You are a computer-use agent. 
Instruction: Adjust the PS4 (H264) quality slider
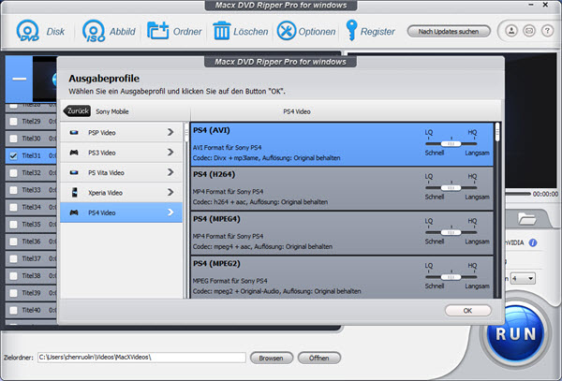click(451, 188)
